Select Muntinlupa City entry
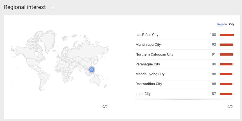Viewport: 242px width, 121px height. pyautogui.click(x=148, y=45)
